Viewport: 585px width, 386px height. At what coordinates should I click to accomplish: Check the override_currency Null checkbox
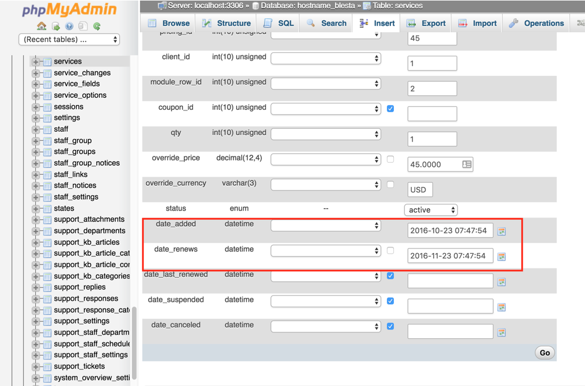390,185
